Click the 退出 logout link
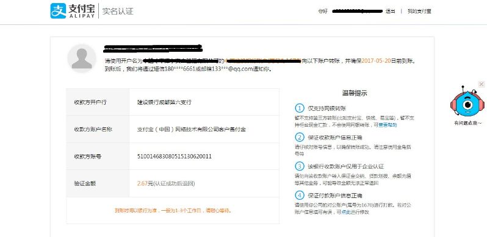This screenshot has height=237, width=487. (x=390, y=11)
